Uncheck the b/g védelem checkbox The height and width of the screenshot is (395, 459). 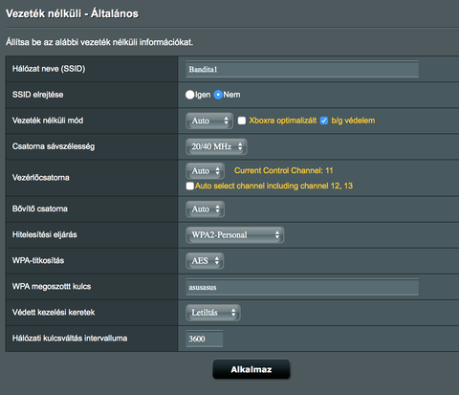click(x=324, y=121)
